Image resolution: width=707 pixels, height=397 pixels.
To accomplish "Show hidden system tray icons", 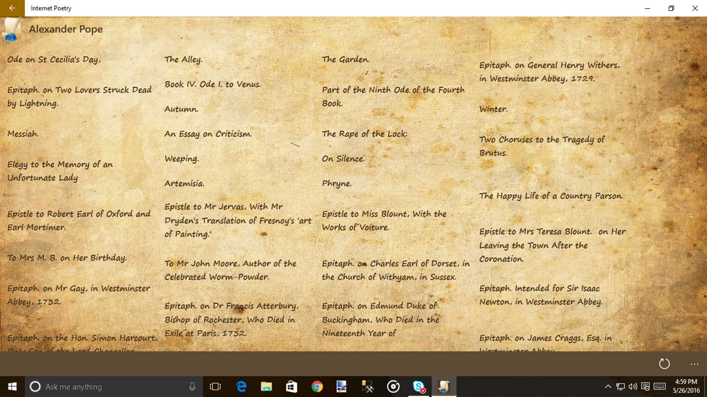I will click(608, 387).
